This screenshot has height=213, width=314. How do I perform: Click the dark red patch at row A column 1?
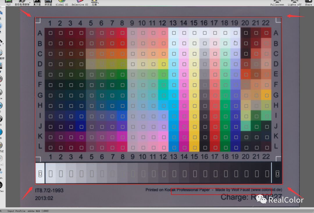[50, 33]
